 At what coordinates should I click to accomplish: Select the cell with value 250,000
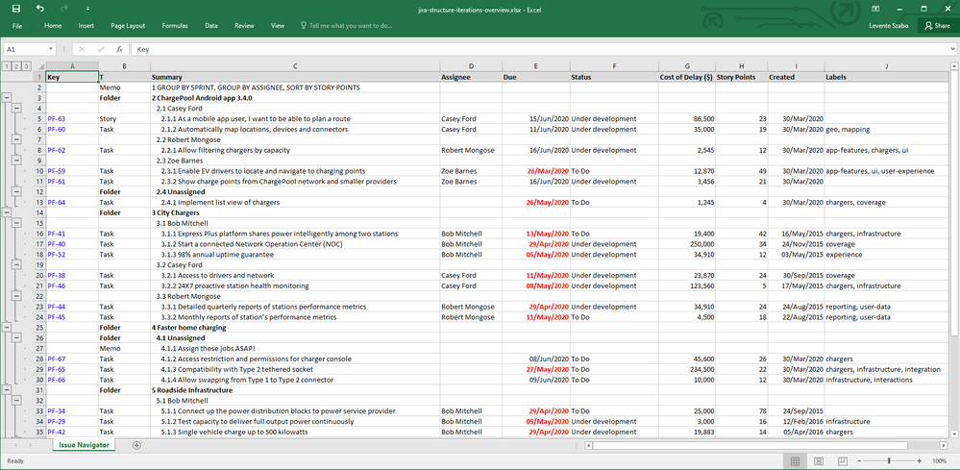click(x=687, y=244)
